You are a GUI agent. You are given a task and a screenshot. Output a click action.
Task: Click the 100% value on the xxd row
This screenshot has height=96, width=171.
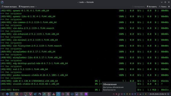121,69
